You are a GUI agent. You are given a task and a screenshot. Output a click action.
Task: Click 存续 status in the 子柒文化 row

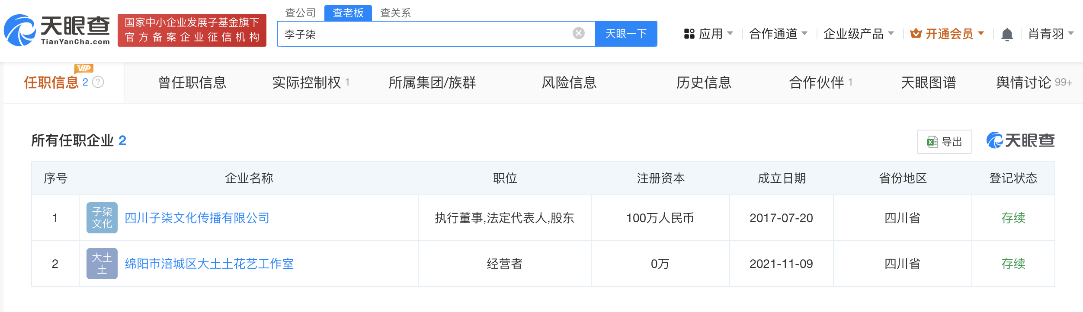(1013, 218)
